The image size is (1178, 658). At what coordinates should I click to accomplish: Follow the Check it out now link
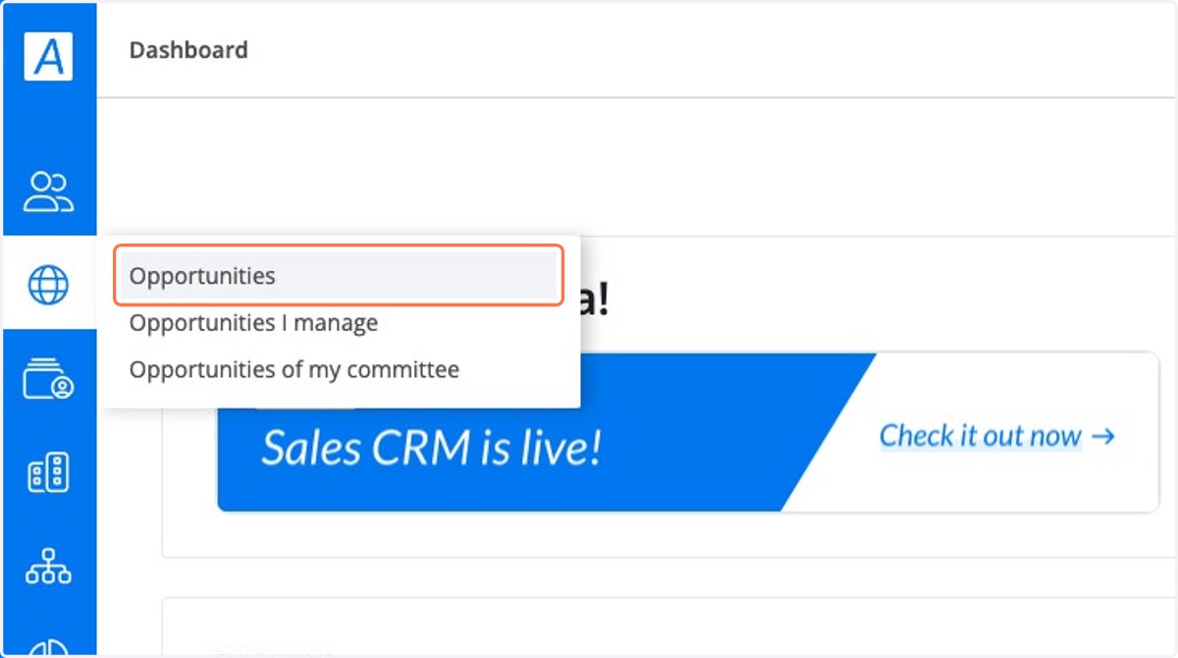click(997, 436)
